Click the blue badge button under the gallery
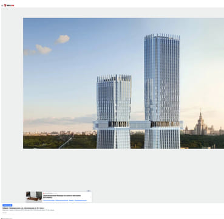Screen dimensions: 224x219 (x=7, y=205)
